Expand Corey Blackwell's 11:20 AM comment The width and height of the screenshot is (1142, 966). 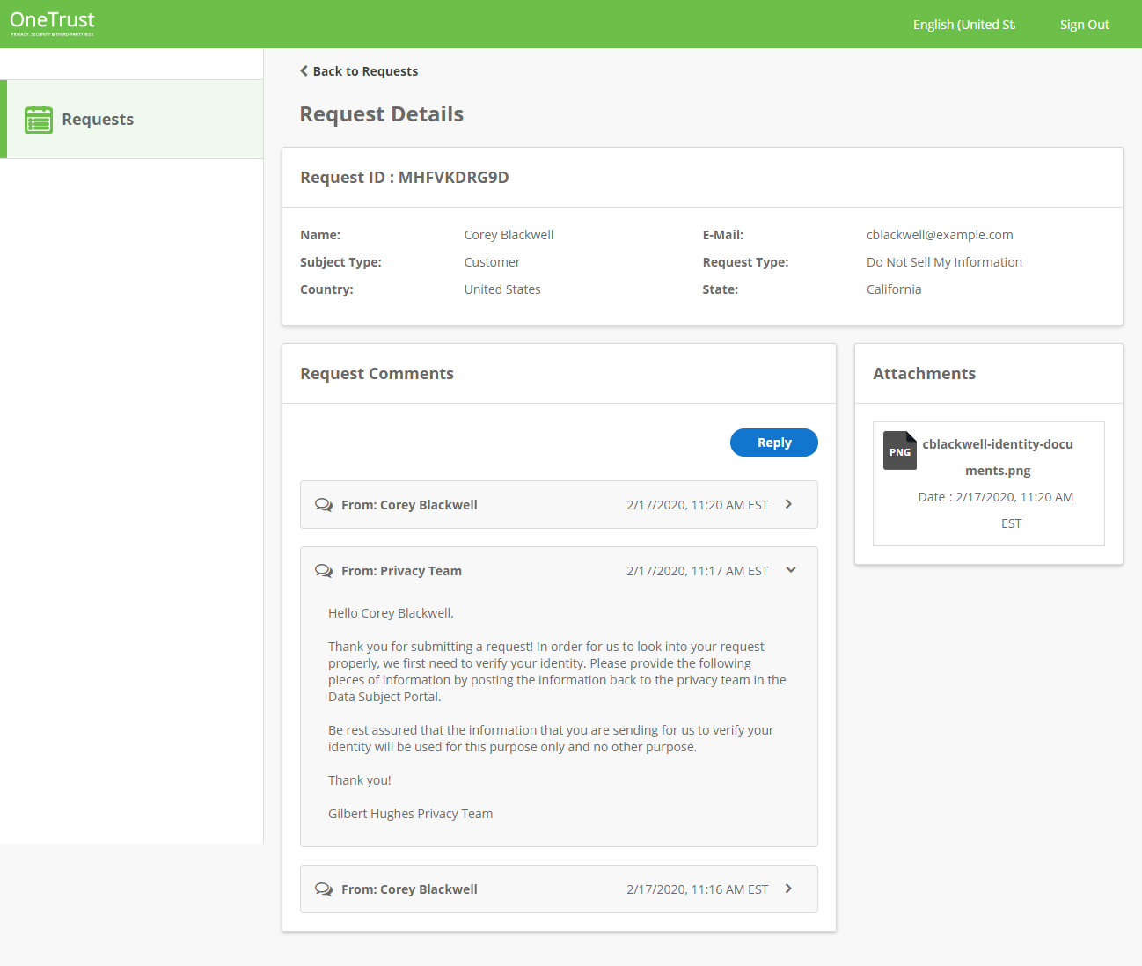click(788, 504)
